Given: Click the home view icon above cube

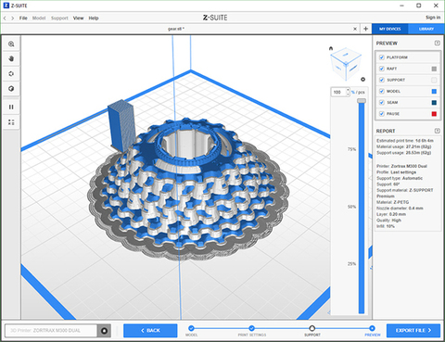Looking at the screenshot, I should 331,48.
